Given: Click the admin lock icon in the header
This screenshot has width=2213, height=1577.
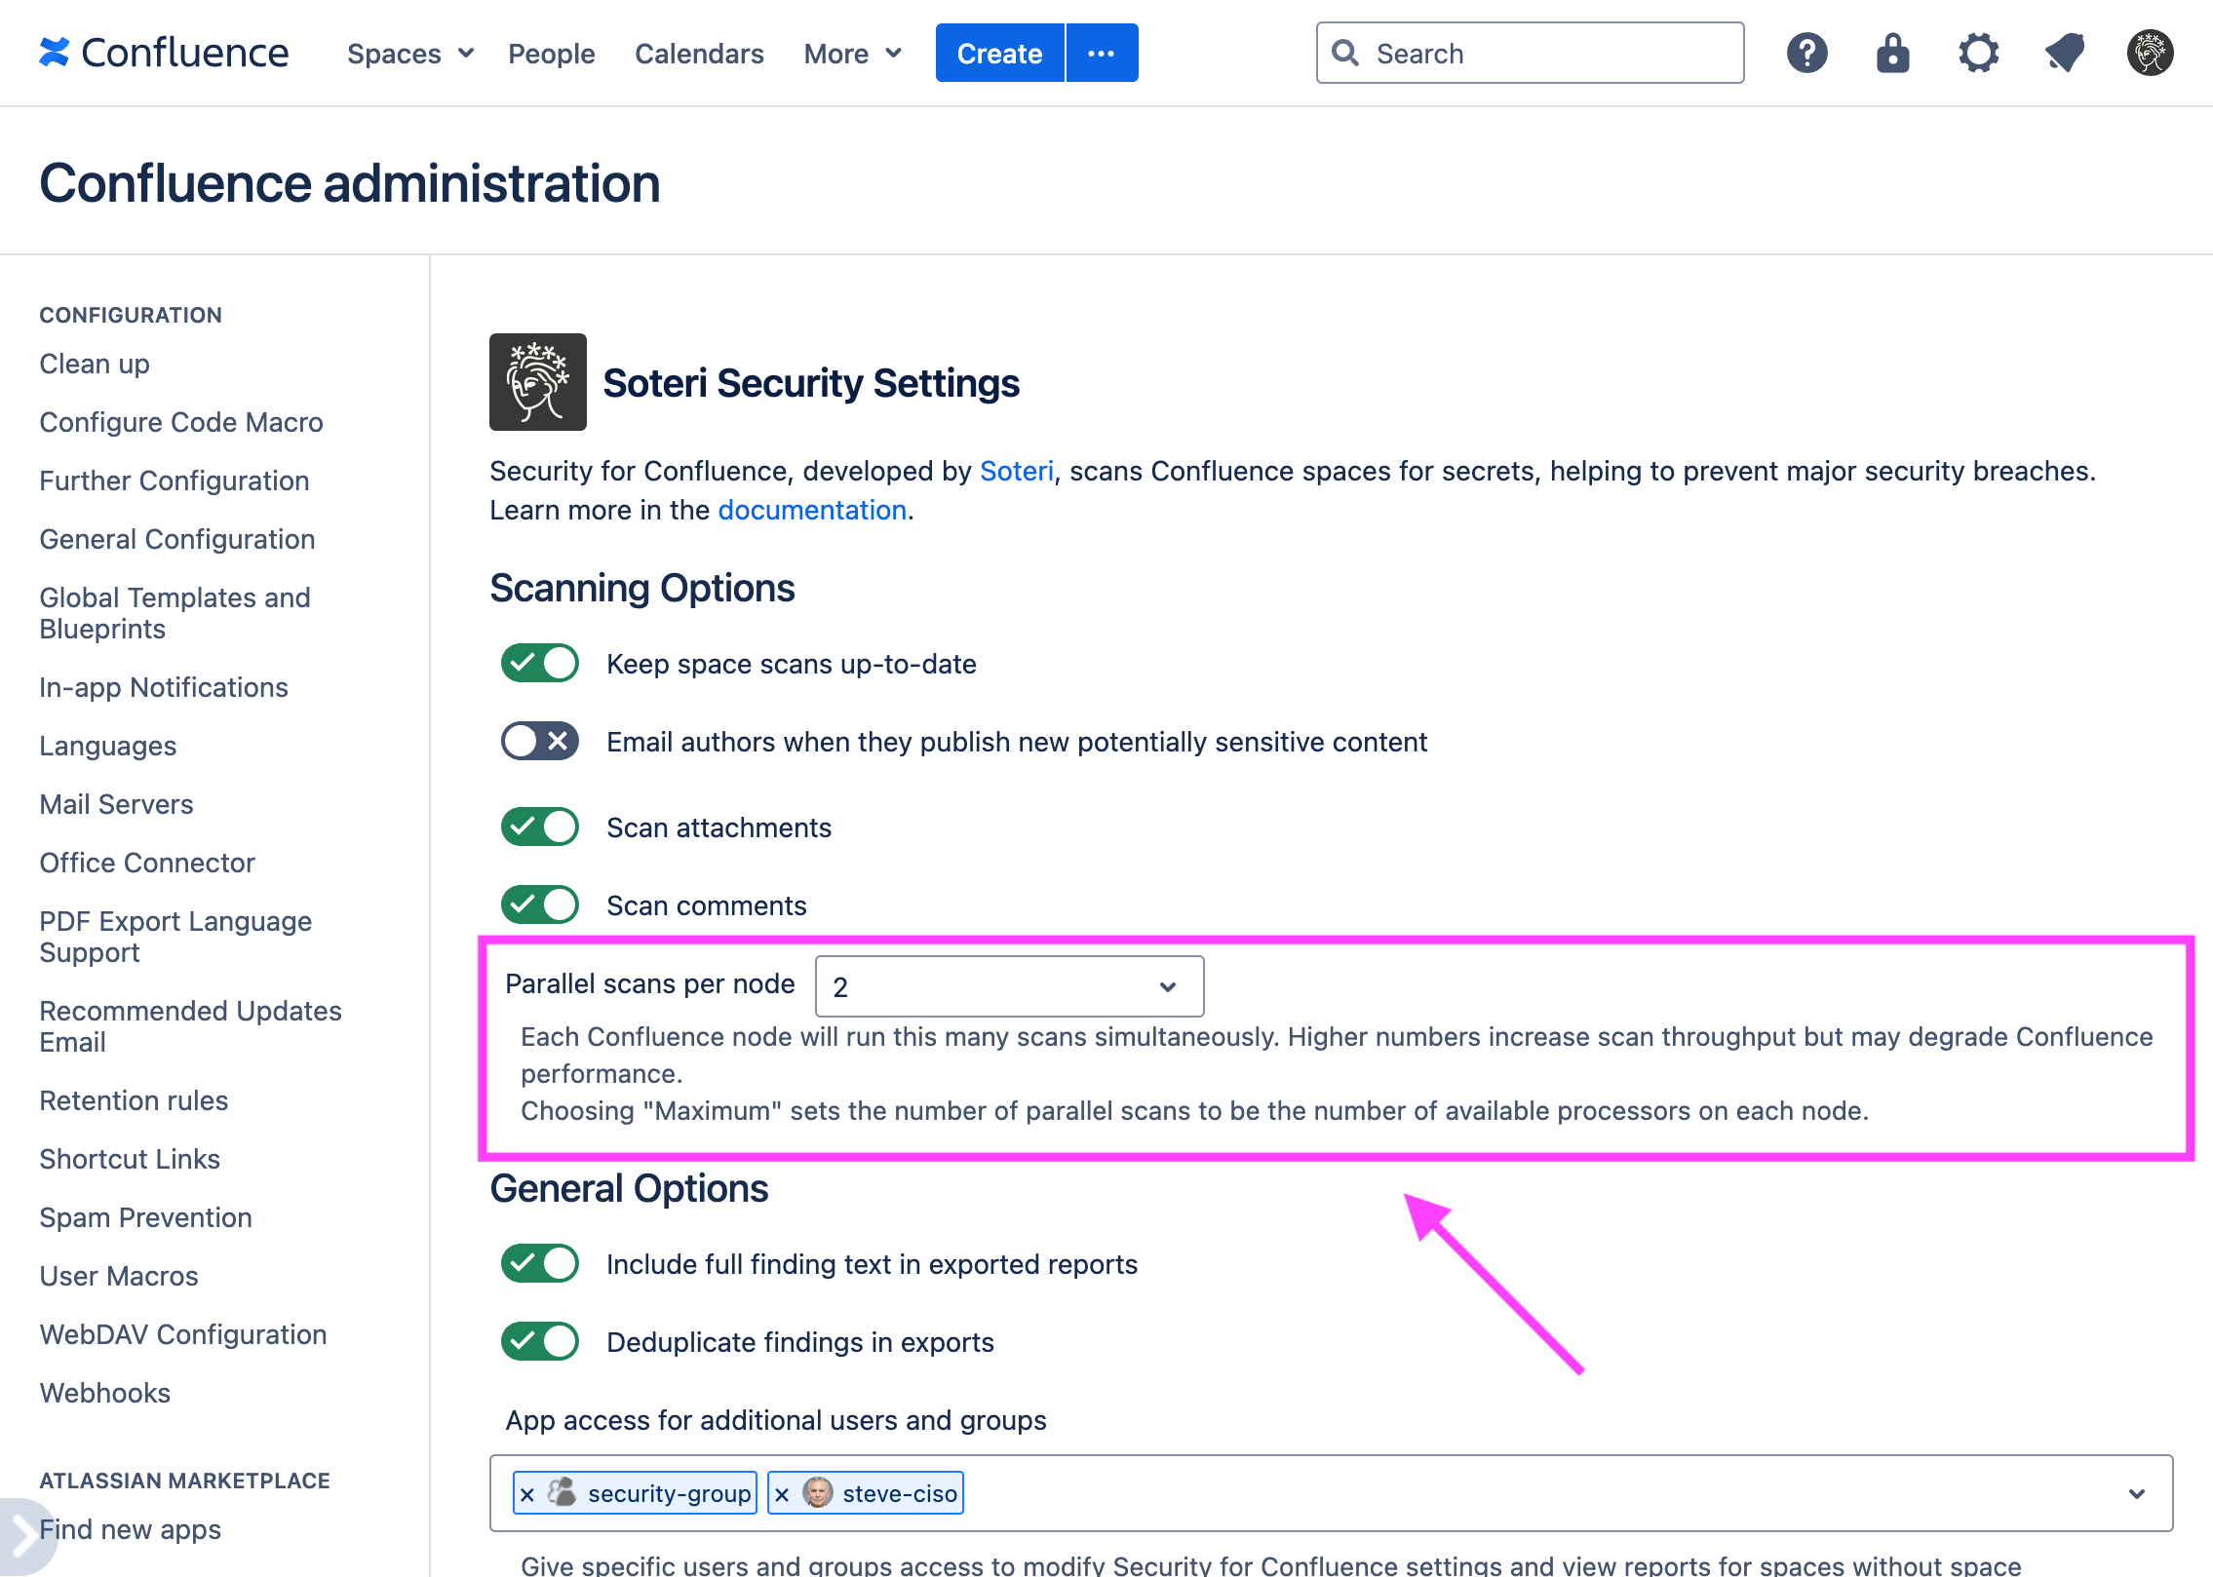Looking at the screenshot, I should pos(1892,53).
